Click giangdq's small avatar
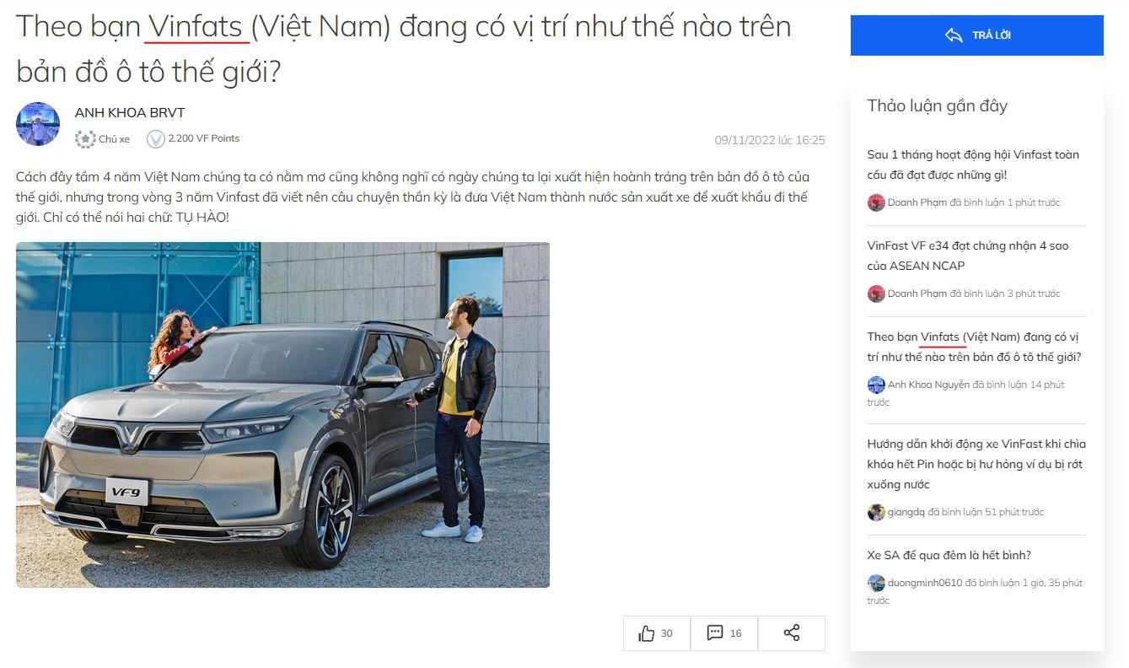Viewport: 1129px width, 668px height. tap(876, 512)
